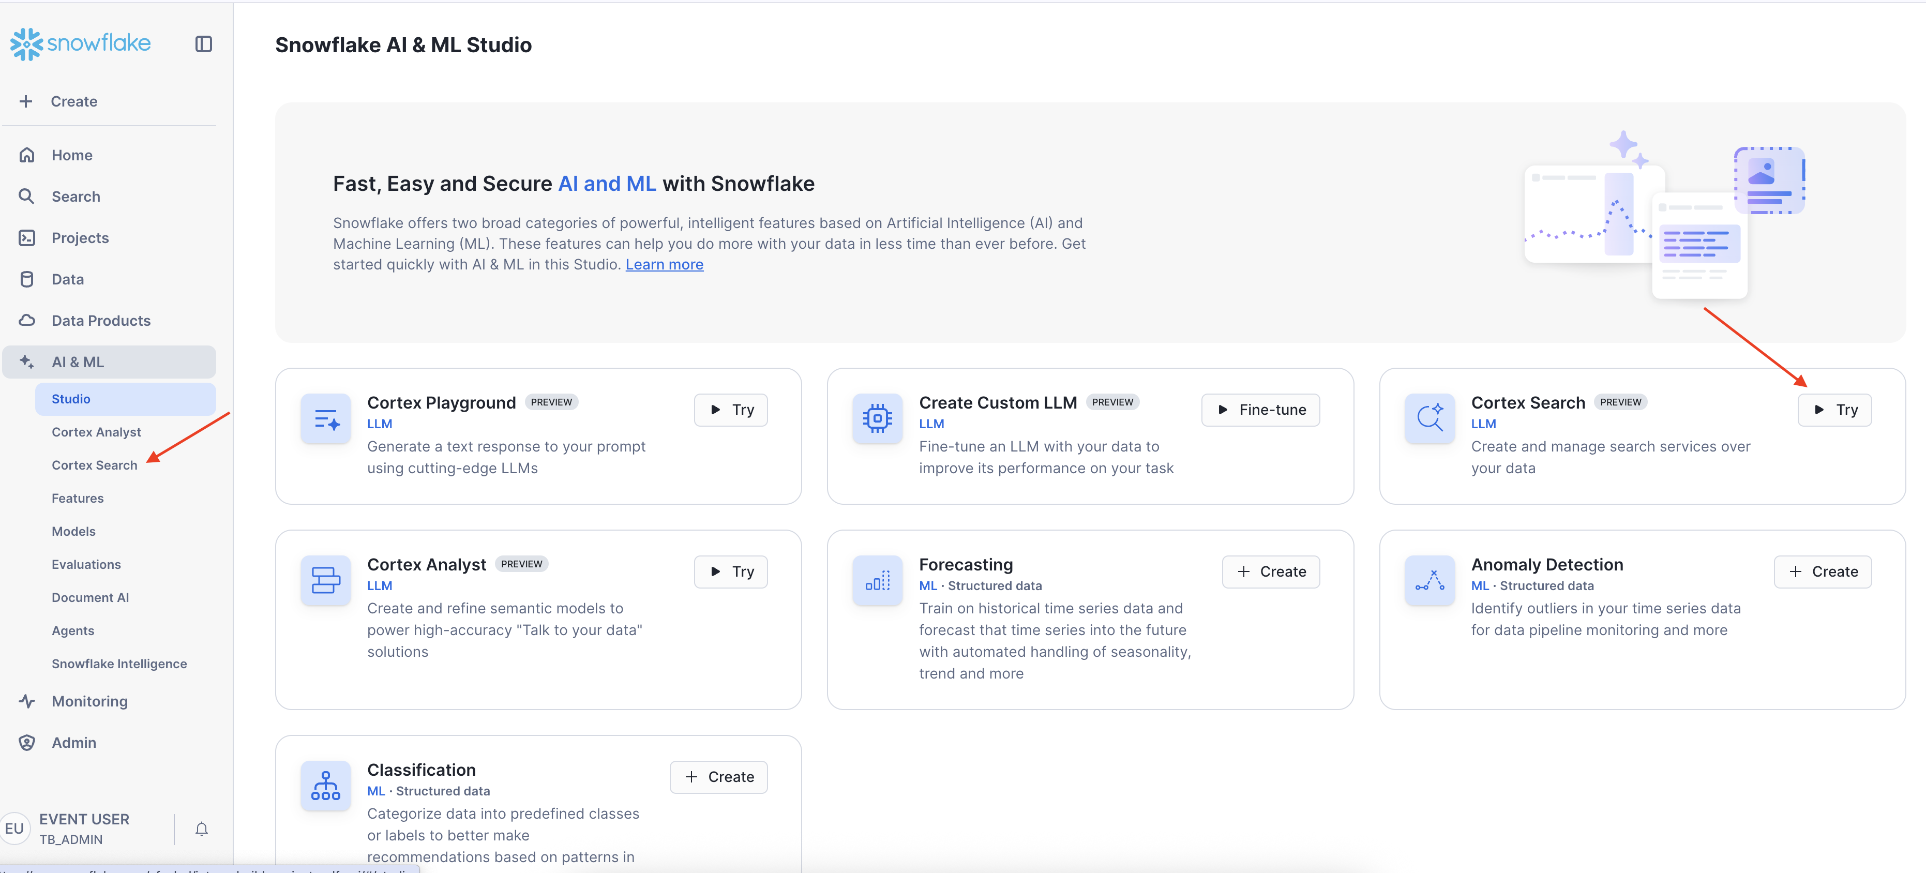
Task: Click the Projects terminal icon
Action: (27, 238)
